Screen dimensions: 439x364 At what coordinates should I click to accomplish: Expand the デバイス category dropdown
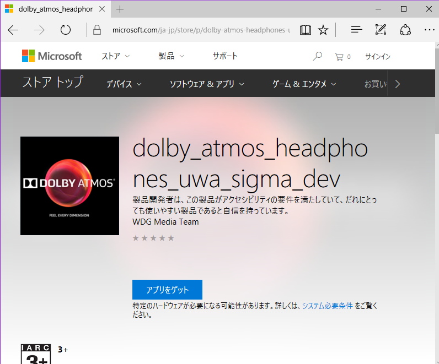124,84
